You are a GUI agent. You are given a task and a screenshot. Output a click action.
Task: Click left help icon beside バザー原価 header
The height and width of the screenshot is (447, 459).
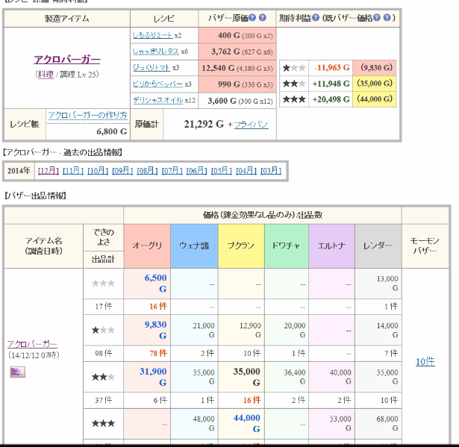click(252, 18)
